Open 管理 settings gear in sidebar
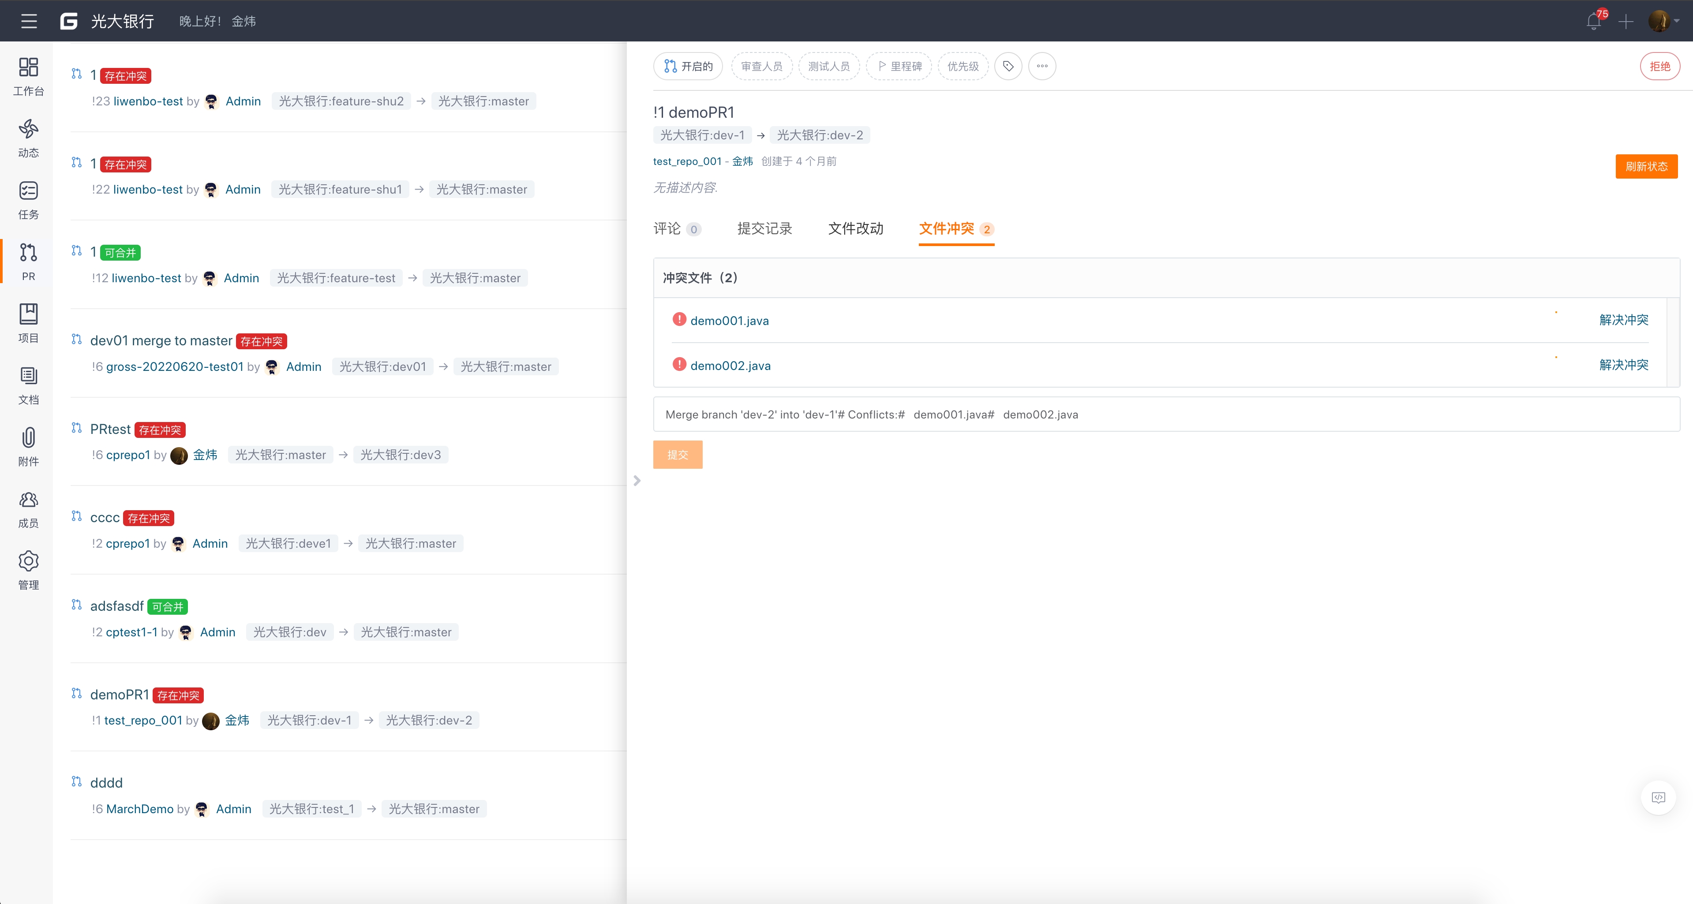Image resolution: width=1693 pixels, height=904 pixels. (x=28, y=570)
